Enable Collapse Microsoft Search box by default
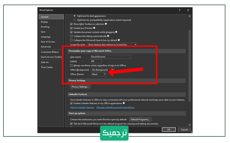This screenshot has width=230, height=143. 71,40
